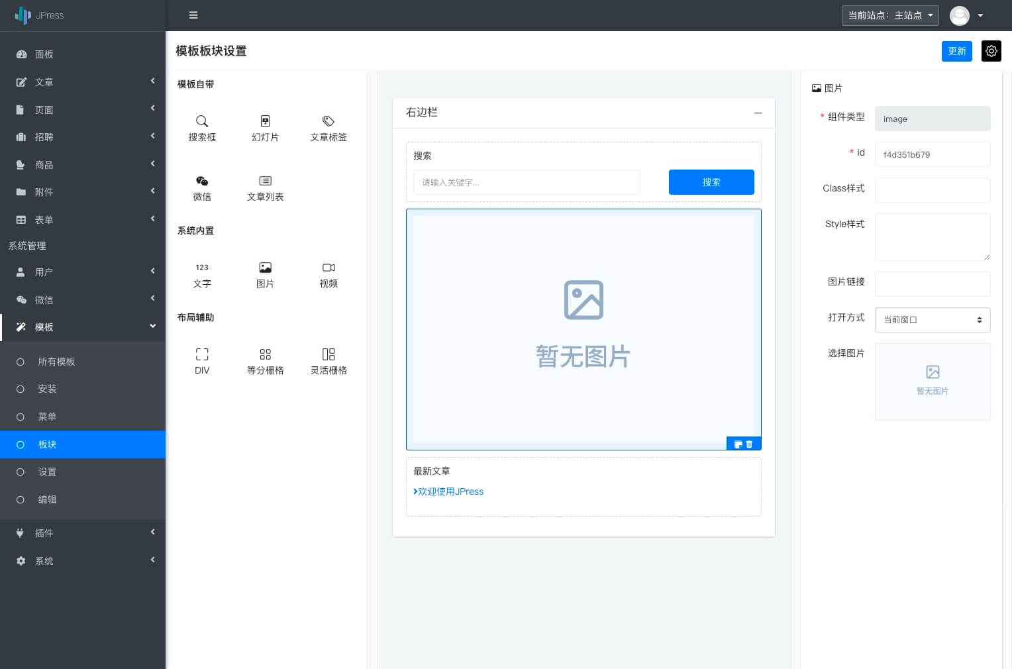
Task: Focus the 请输入关键字 search input
Action: click(x=527, y=182)
